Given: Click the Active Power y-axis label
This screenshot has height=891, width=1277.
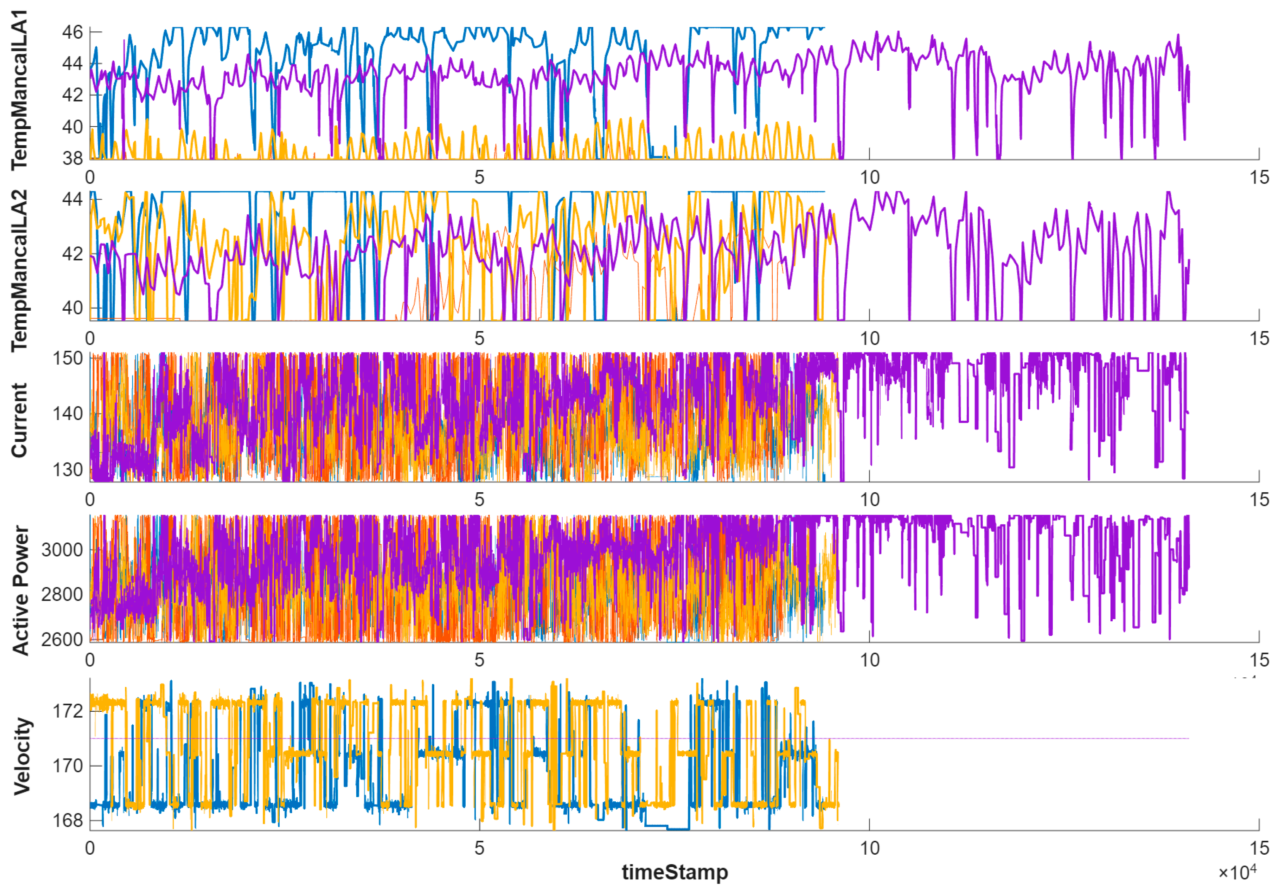Looking at the screenshot, I should tap(20, 590).
